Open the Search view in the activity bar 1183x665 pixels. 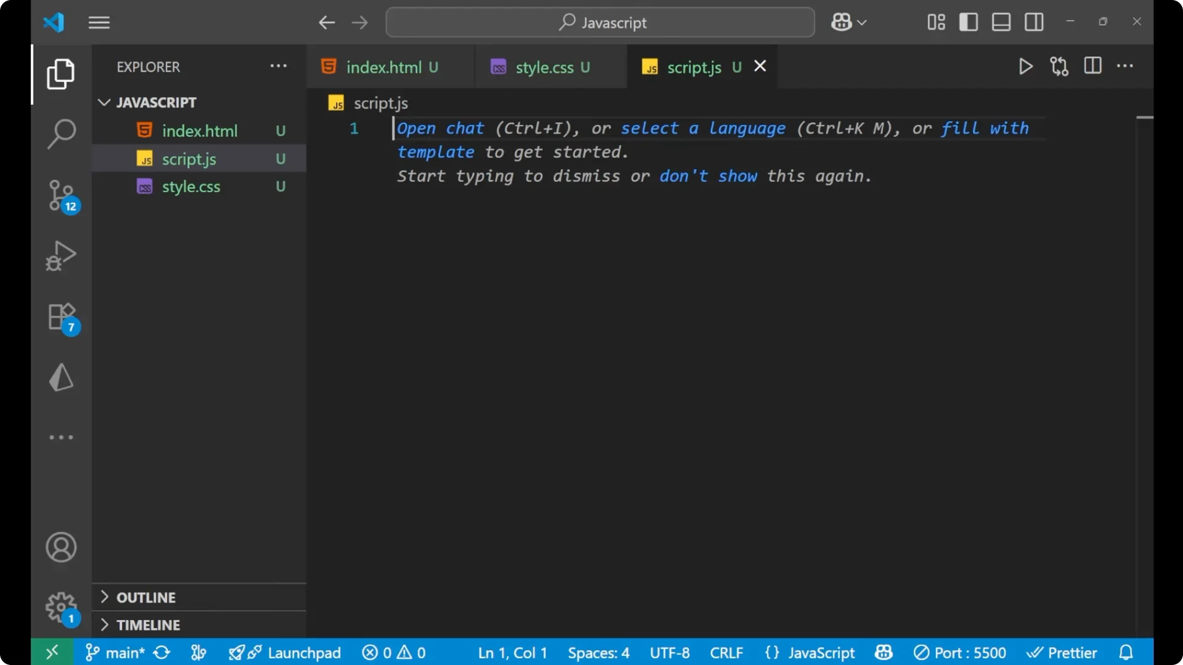point(60,133)
